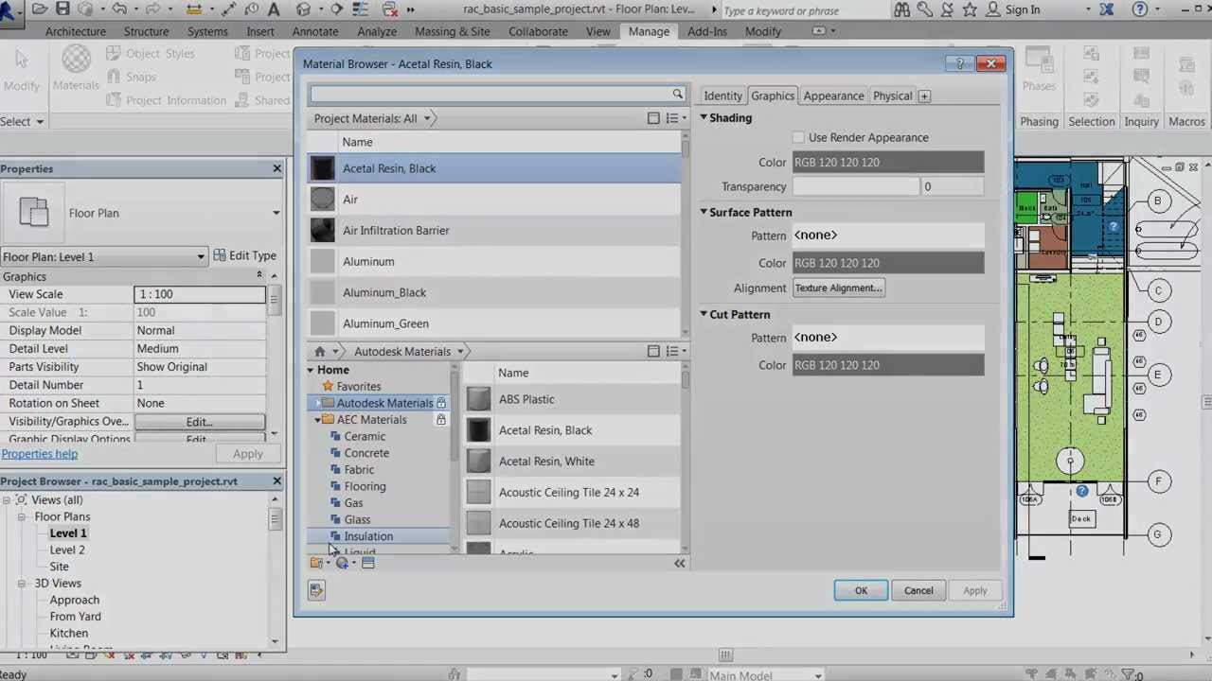Collapse the Cut Pattern section
The width and height of the screenshot is (1212, 681).
pyautogui.click(x=704, y=315)
